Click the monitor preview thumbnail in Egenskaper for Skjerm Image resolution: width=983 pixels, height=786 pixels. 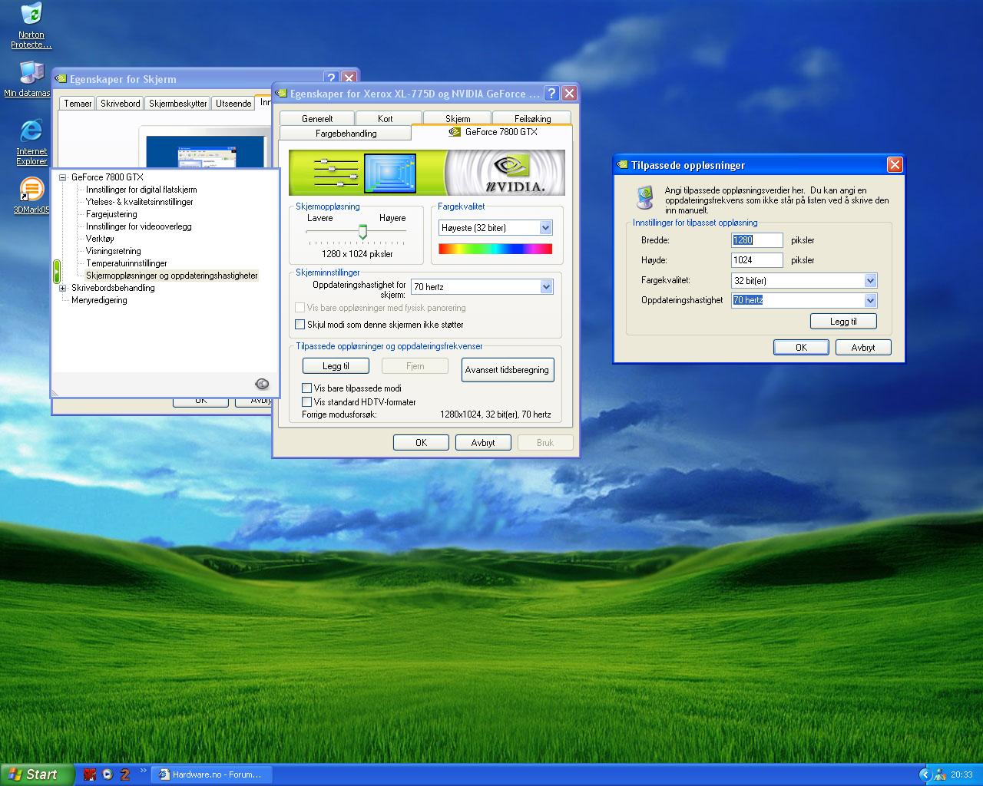point(207,152)
